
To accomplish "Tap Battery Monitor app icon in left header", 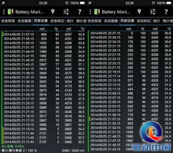I will 11,12.
